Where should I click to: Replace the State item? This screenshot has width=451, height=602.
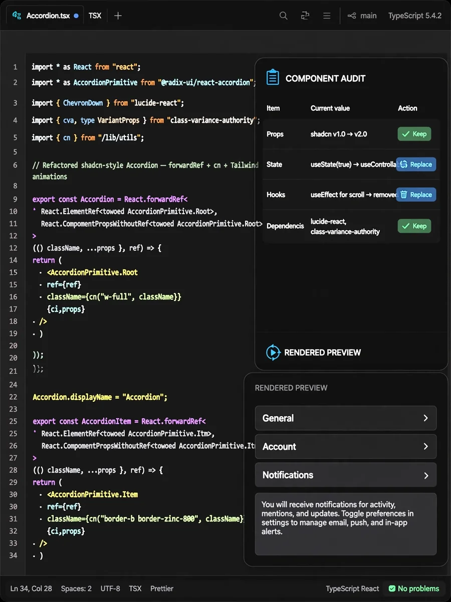pos(416,164)
